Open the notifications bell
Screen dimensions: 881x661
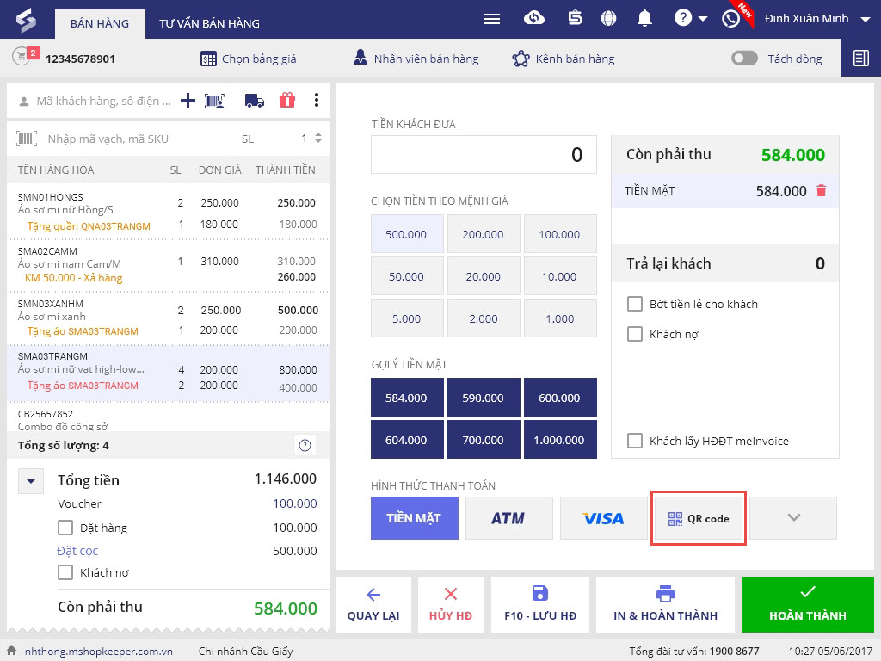click(644, 19)
